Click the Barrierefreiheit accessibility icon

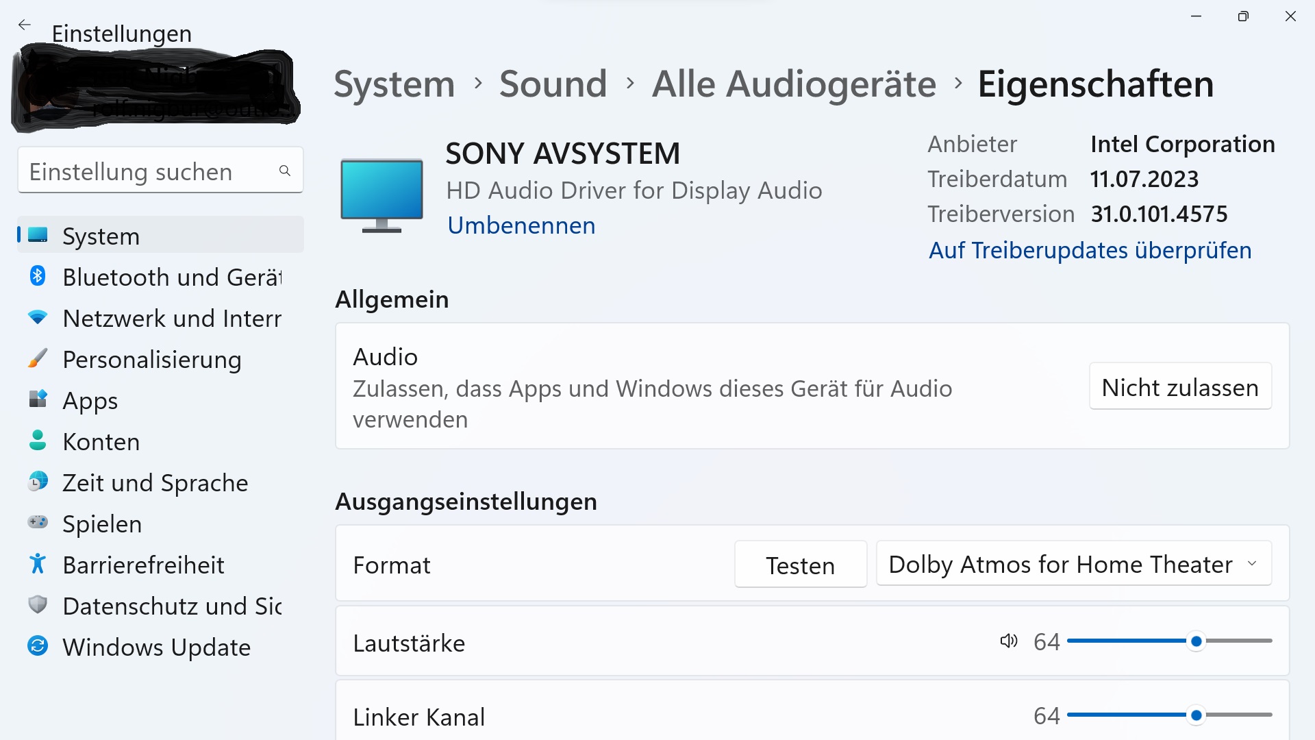pyautogui.click(x=38, y=564)
